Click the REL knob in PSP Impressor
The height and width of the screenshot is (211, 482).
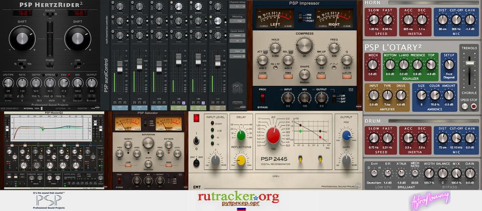point(288,60)
